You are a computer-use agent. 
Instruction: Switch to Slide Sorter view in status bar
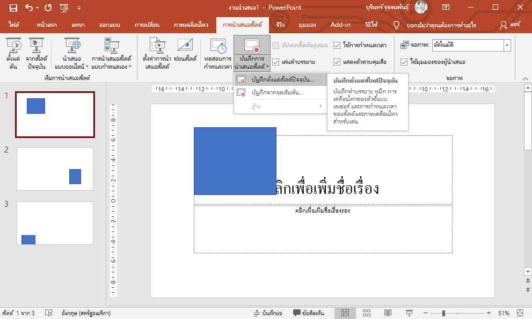(x=367, y=313)
